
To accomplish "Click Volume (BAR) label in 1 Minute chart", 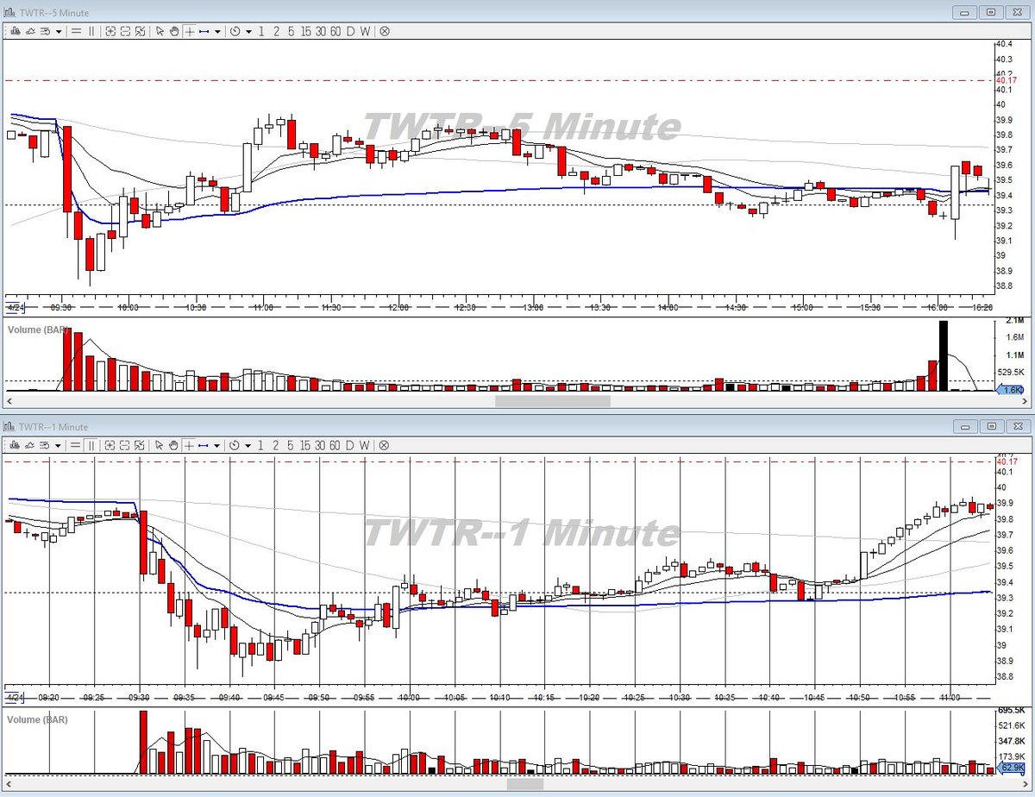I will (x=36, y=719).
